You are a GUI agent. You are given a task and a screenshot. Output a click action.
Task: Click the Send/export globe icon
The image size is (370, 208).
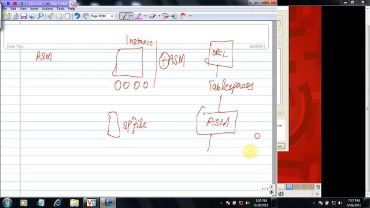tap(32, 16)
